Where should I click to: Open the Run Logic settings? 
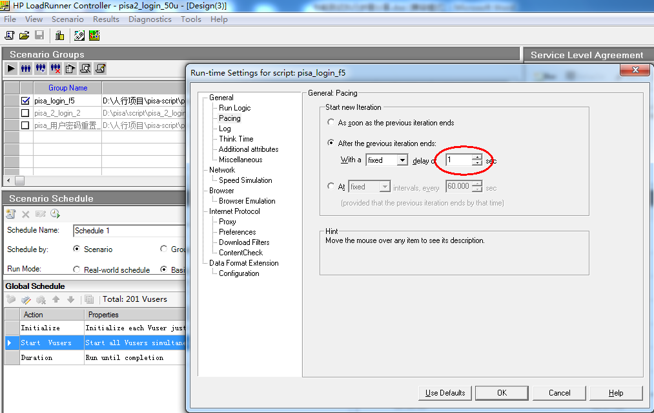click(x=235, y=108)
